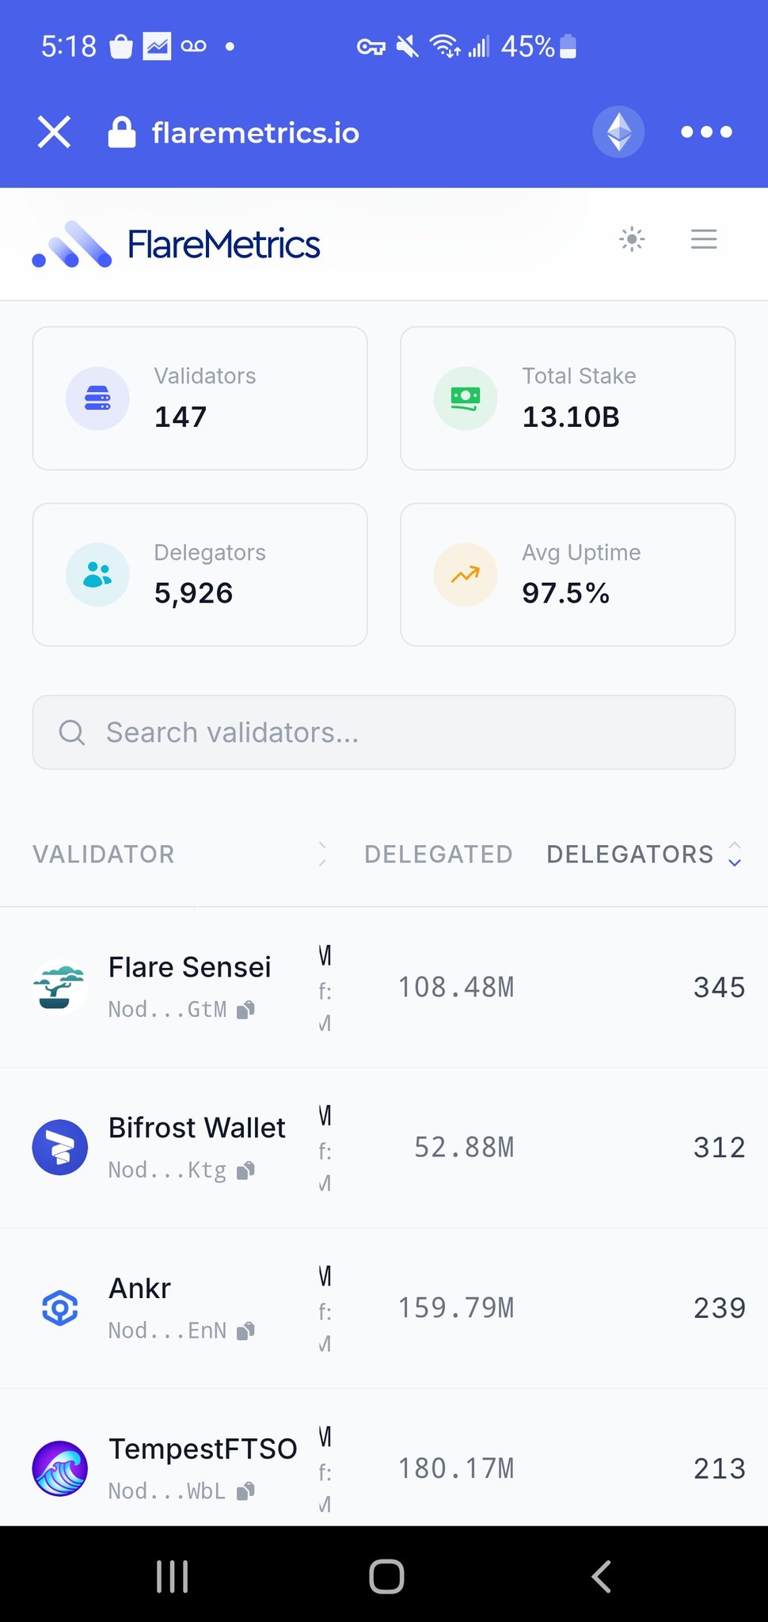
Task: Tap the Bifrost Wallet avatar icon
Action: pyautogui.click(x=60, y=1148)
